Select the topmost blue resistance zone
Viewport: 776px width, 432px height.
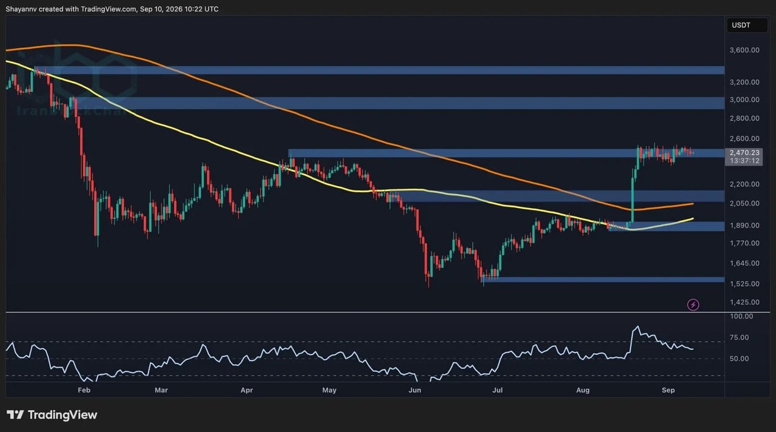(380, 70)
